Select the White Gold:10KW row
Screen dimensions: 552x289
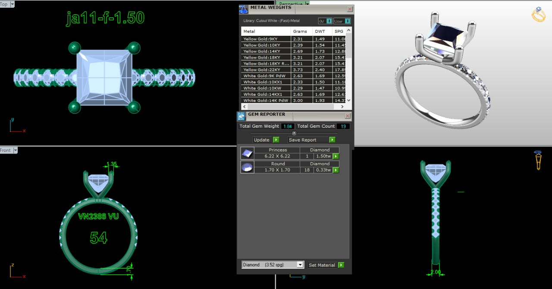point(294,88)
